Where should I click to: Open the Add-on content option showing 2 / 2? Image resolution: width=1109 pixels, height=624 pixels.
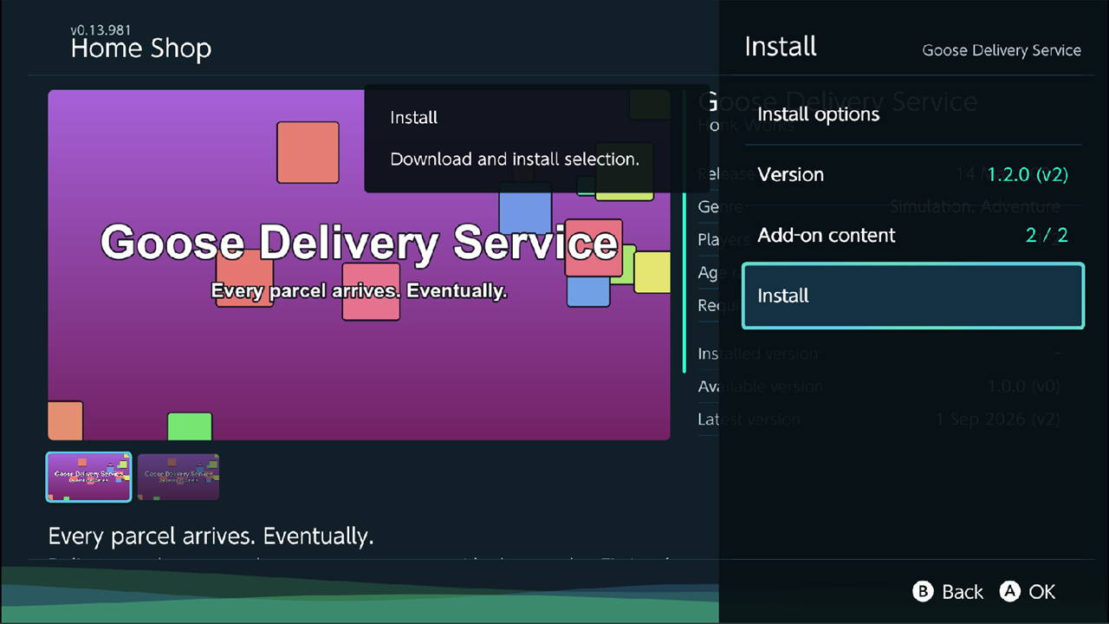pos(913,235)
